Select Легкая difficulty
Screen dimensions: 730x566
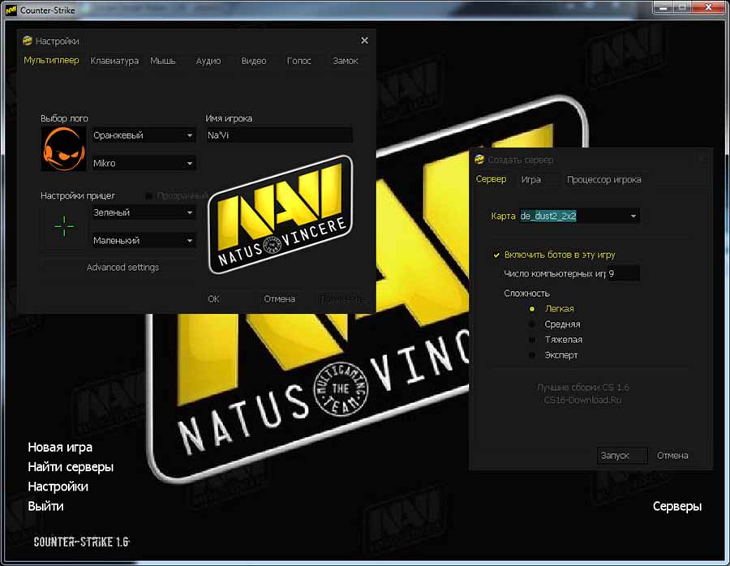[532, 309]
